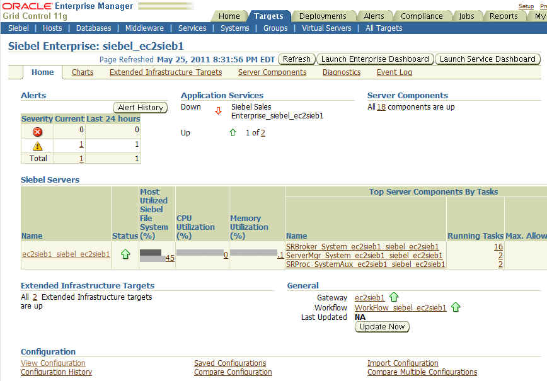Open the Deployments tab
Viewport: 547px width, 381px height.
click(x=323, y=16)
